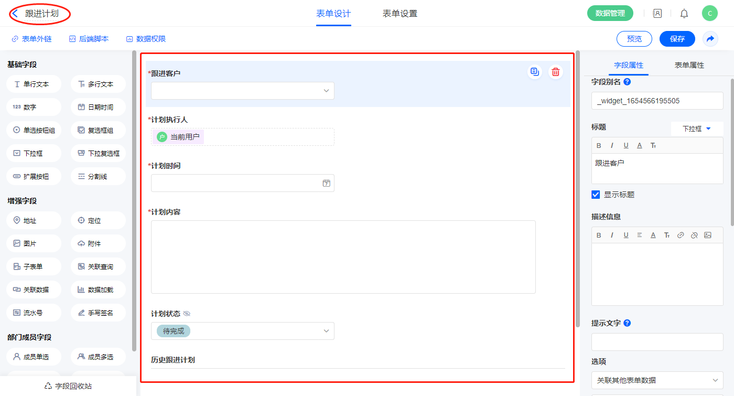Toggle bold in the 标题 editor toolbar

[x=599, y=145]
